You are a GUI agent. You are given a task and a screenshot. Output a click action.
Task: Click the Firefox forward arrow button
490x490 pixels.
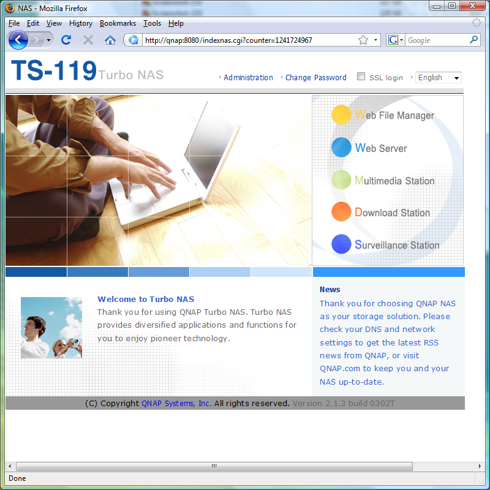pos(37,40)
